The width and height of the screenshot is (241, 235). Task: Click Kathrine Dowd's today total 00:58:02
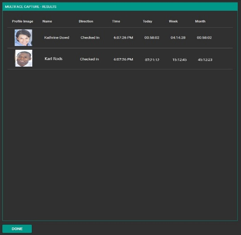152,38
